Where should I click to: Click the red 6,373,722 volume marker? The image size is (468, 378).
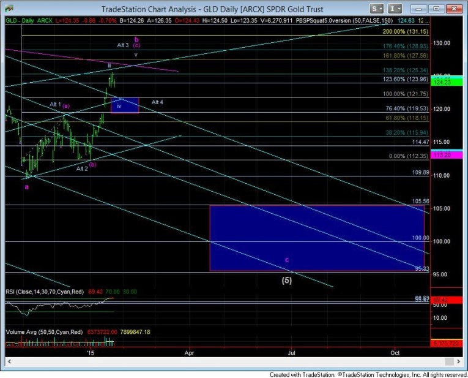click(x=447, y=344)
